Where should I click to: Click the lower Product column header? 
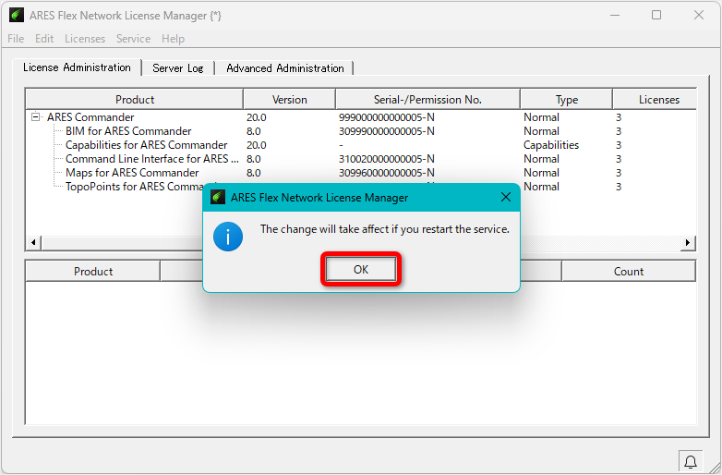pyautogui.click(x=93, y=271)
